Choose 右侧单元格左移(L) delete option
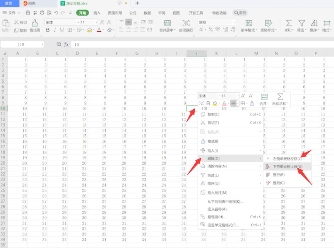This screenshot has height=248, width=334. pos(287,159)
